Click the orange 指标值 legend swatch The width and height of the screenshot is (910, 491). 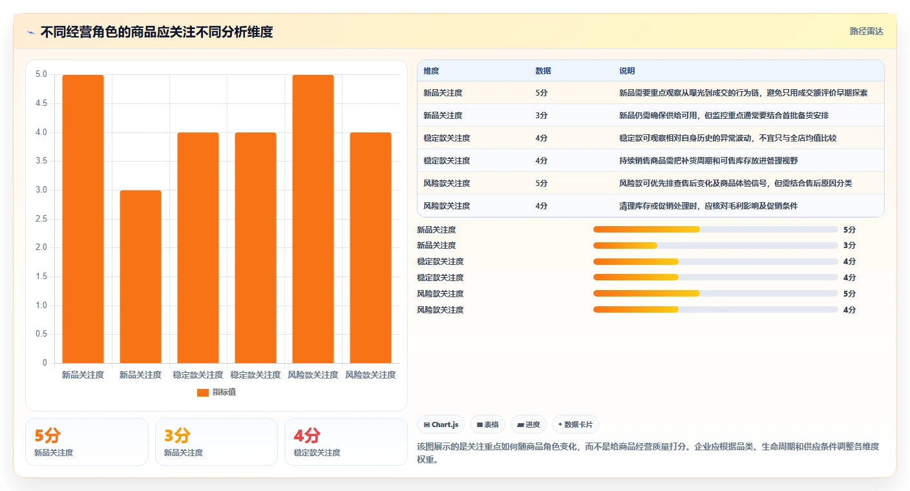point(203,392)
